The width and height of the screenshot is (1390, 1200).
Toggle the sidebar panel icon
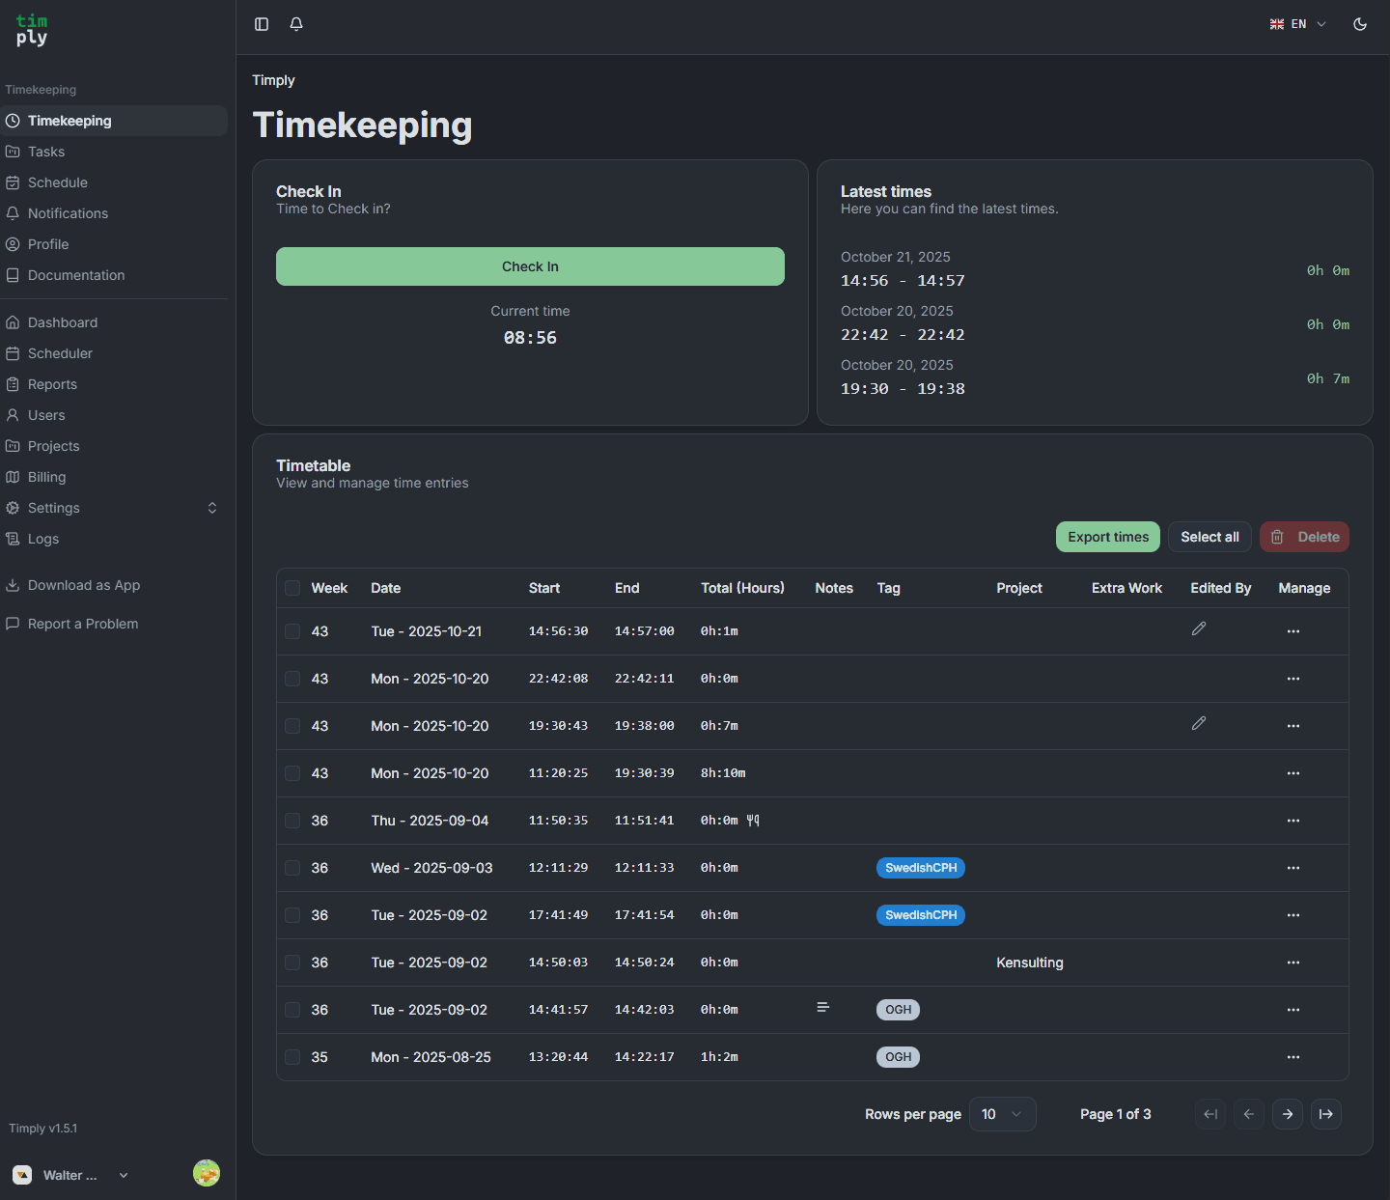coord(262,24)
